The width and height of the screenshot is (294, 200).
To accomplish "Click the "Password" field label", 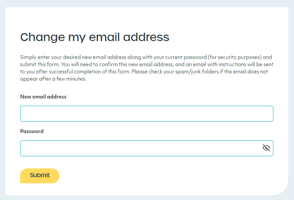I will tap(32, 132).
